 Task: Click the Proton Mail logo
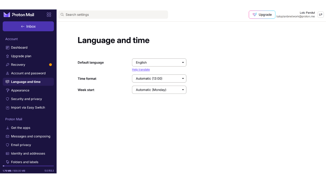19,15
